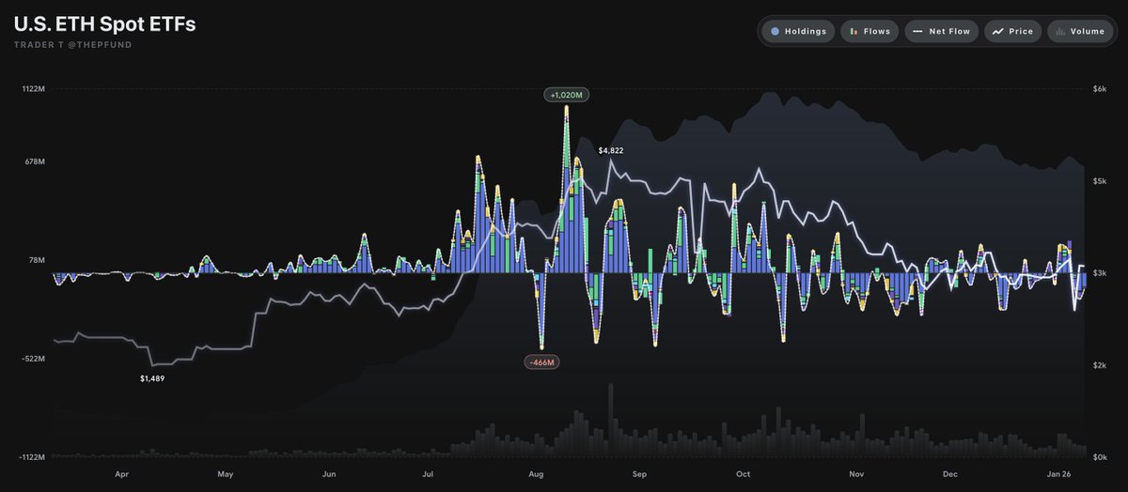The height and width of the screenshot is (492, 1128).
Task: Toggle the Price series button
Action: click(1012, 31)
